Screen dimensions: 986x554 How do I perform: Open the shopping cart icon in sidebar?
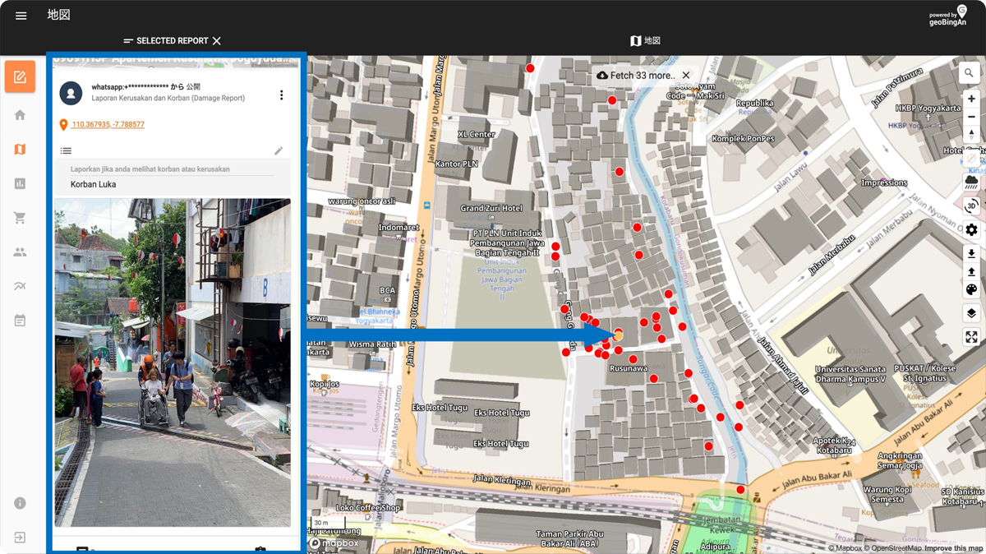click(x=20, y=219)
